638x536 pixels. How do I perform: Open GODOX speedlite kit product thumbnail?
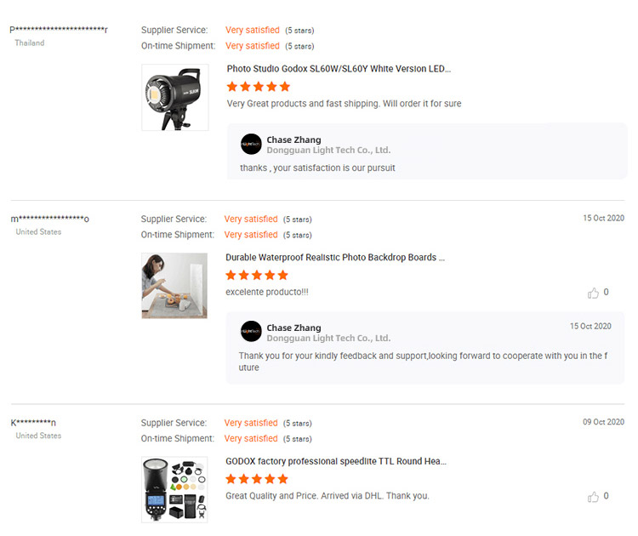click(x=174, y=489)
